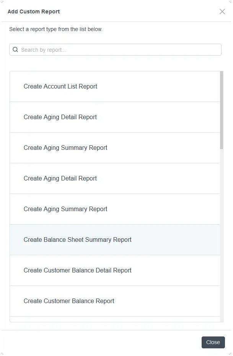
Task: Click the blank space between search and list
Action: [115, 63]
